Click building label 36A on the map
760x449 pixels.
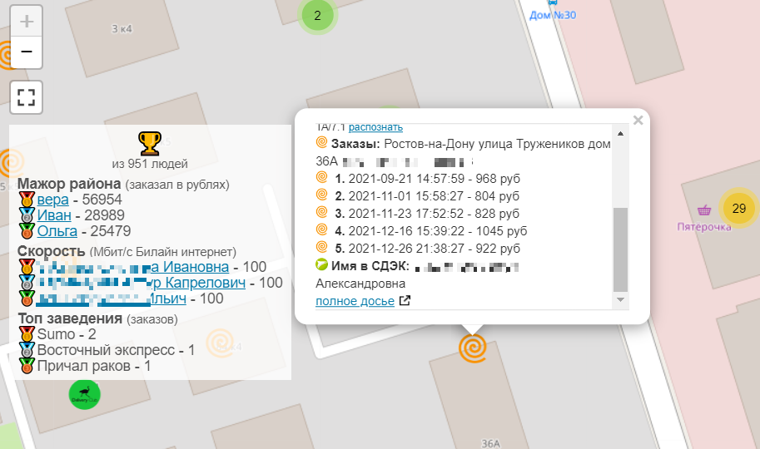click(x=490, y=443)
